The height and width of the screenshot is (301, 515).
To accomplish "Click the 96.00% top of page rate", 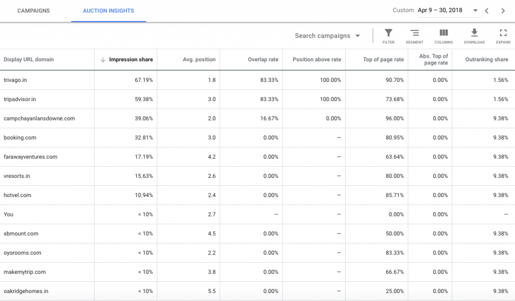I will click(394, 119).
